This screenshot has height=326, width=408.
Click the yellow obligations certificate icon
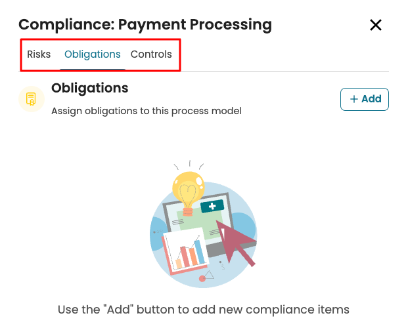point(31,99)
